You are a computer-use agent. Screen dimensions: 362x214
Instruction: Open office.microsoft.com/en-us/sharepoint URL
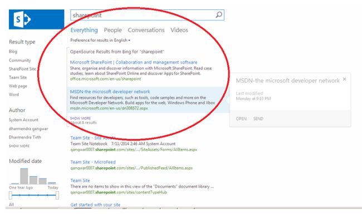tap(105, 79)
